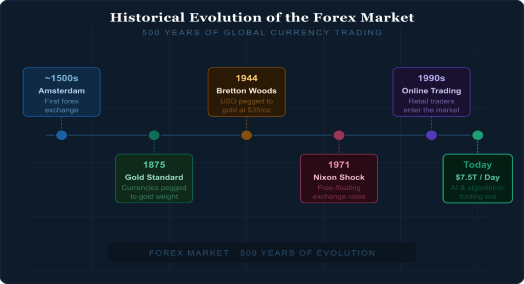Click the purple 1990s timeline dot

(431, 135)
